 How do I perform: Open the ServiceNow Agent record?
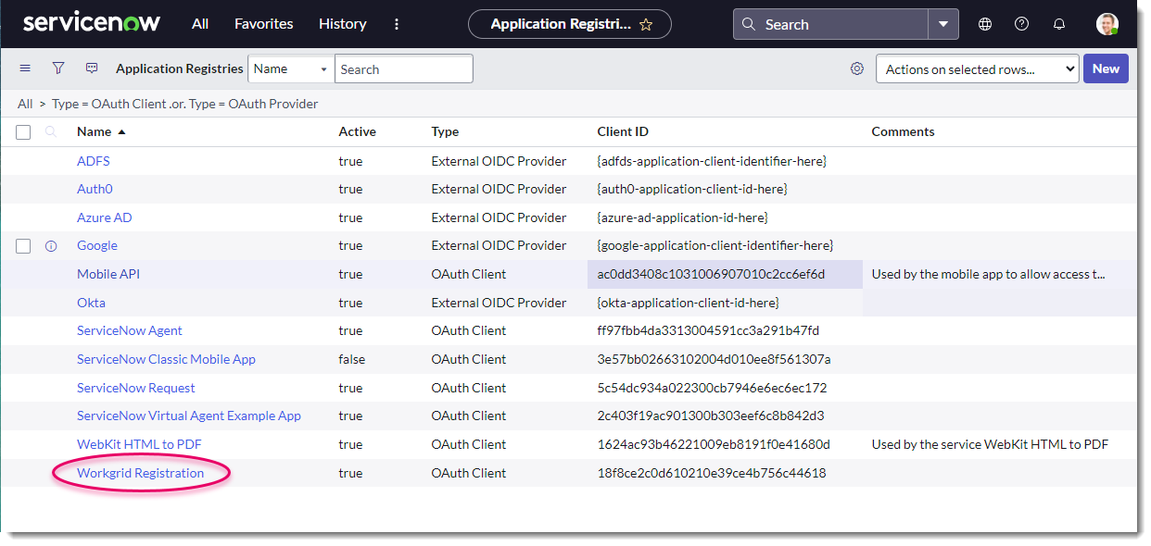pyautogui.click(x=130, y=330)
